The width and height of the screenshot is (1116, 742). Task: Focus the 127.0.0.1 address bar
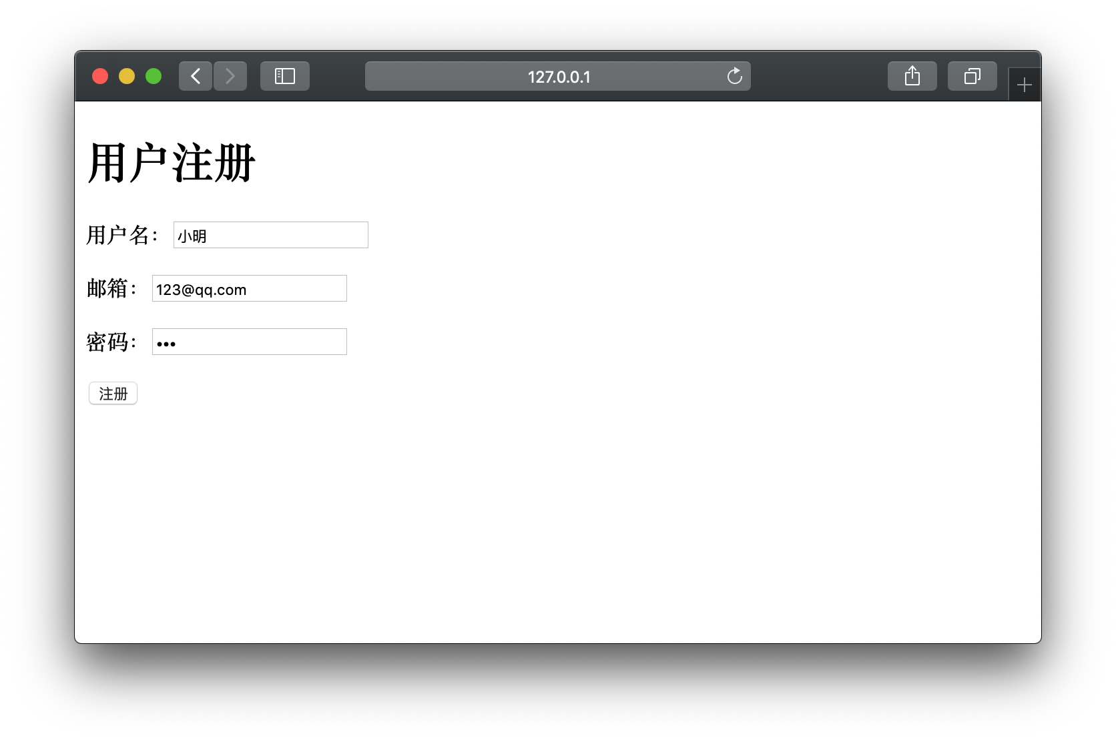(558, 76)
